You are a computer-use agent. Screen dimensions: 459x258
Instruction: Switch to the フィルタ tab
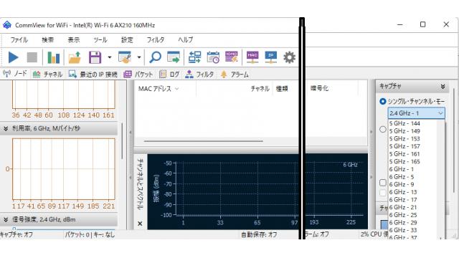[199, 75]
